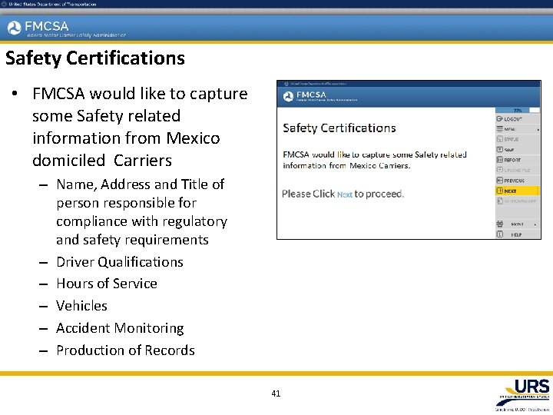Image resolution: width=553 pixels, height=415 pixels.
Task: Click the 'Accident Monitoring' bullet
Action: pos(120,328)
